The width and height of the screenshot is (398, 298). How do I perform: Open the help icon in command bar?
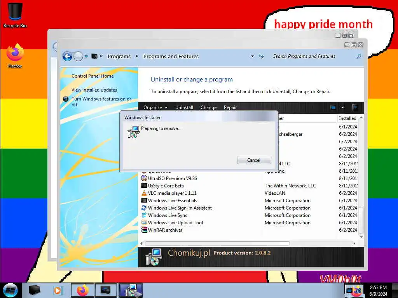[355, 107]
